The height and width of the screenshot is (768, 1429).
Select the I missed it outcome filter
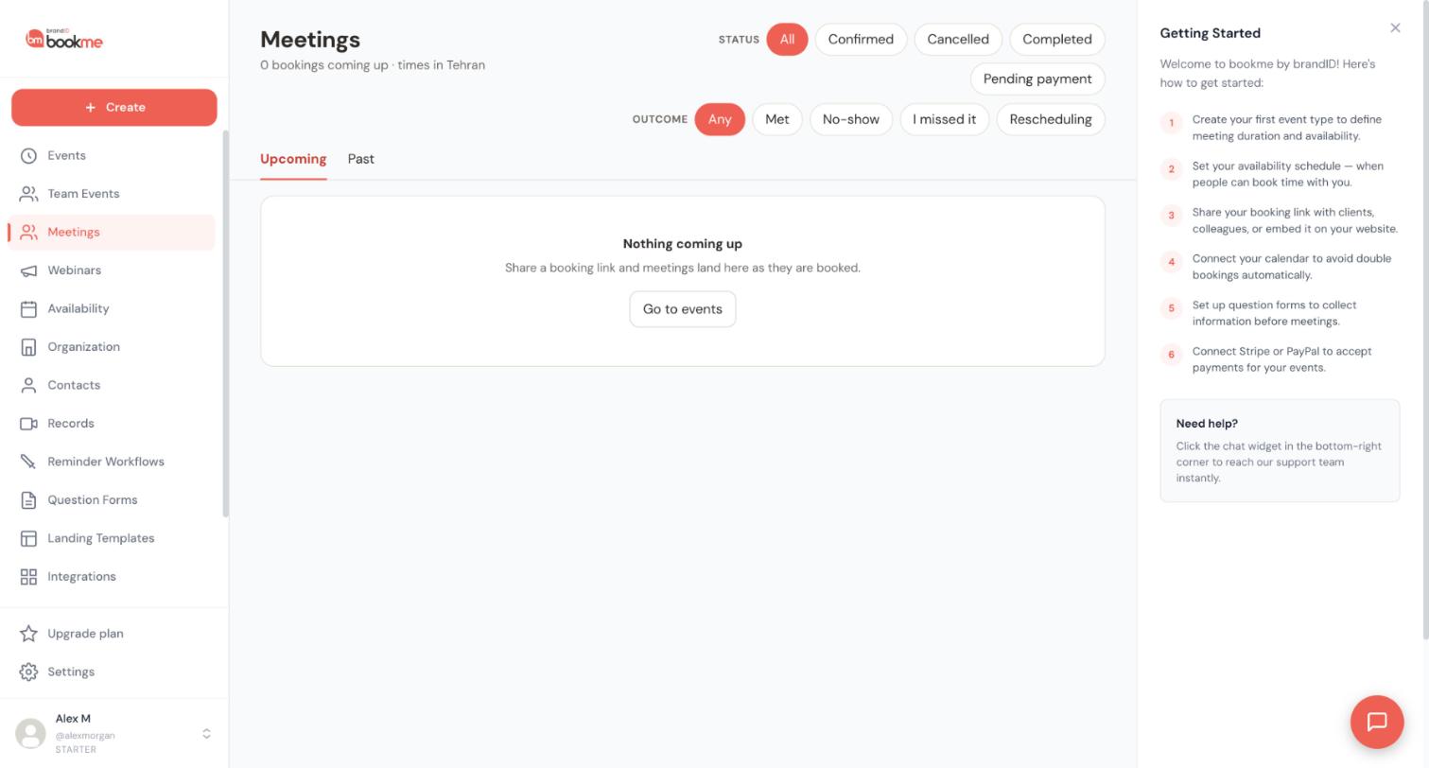pos(945,119)
